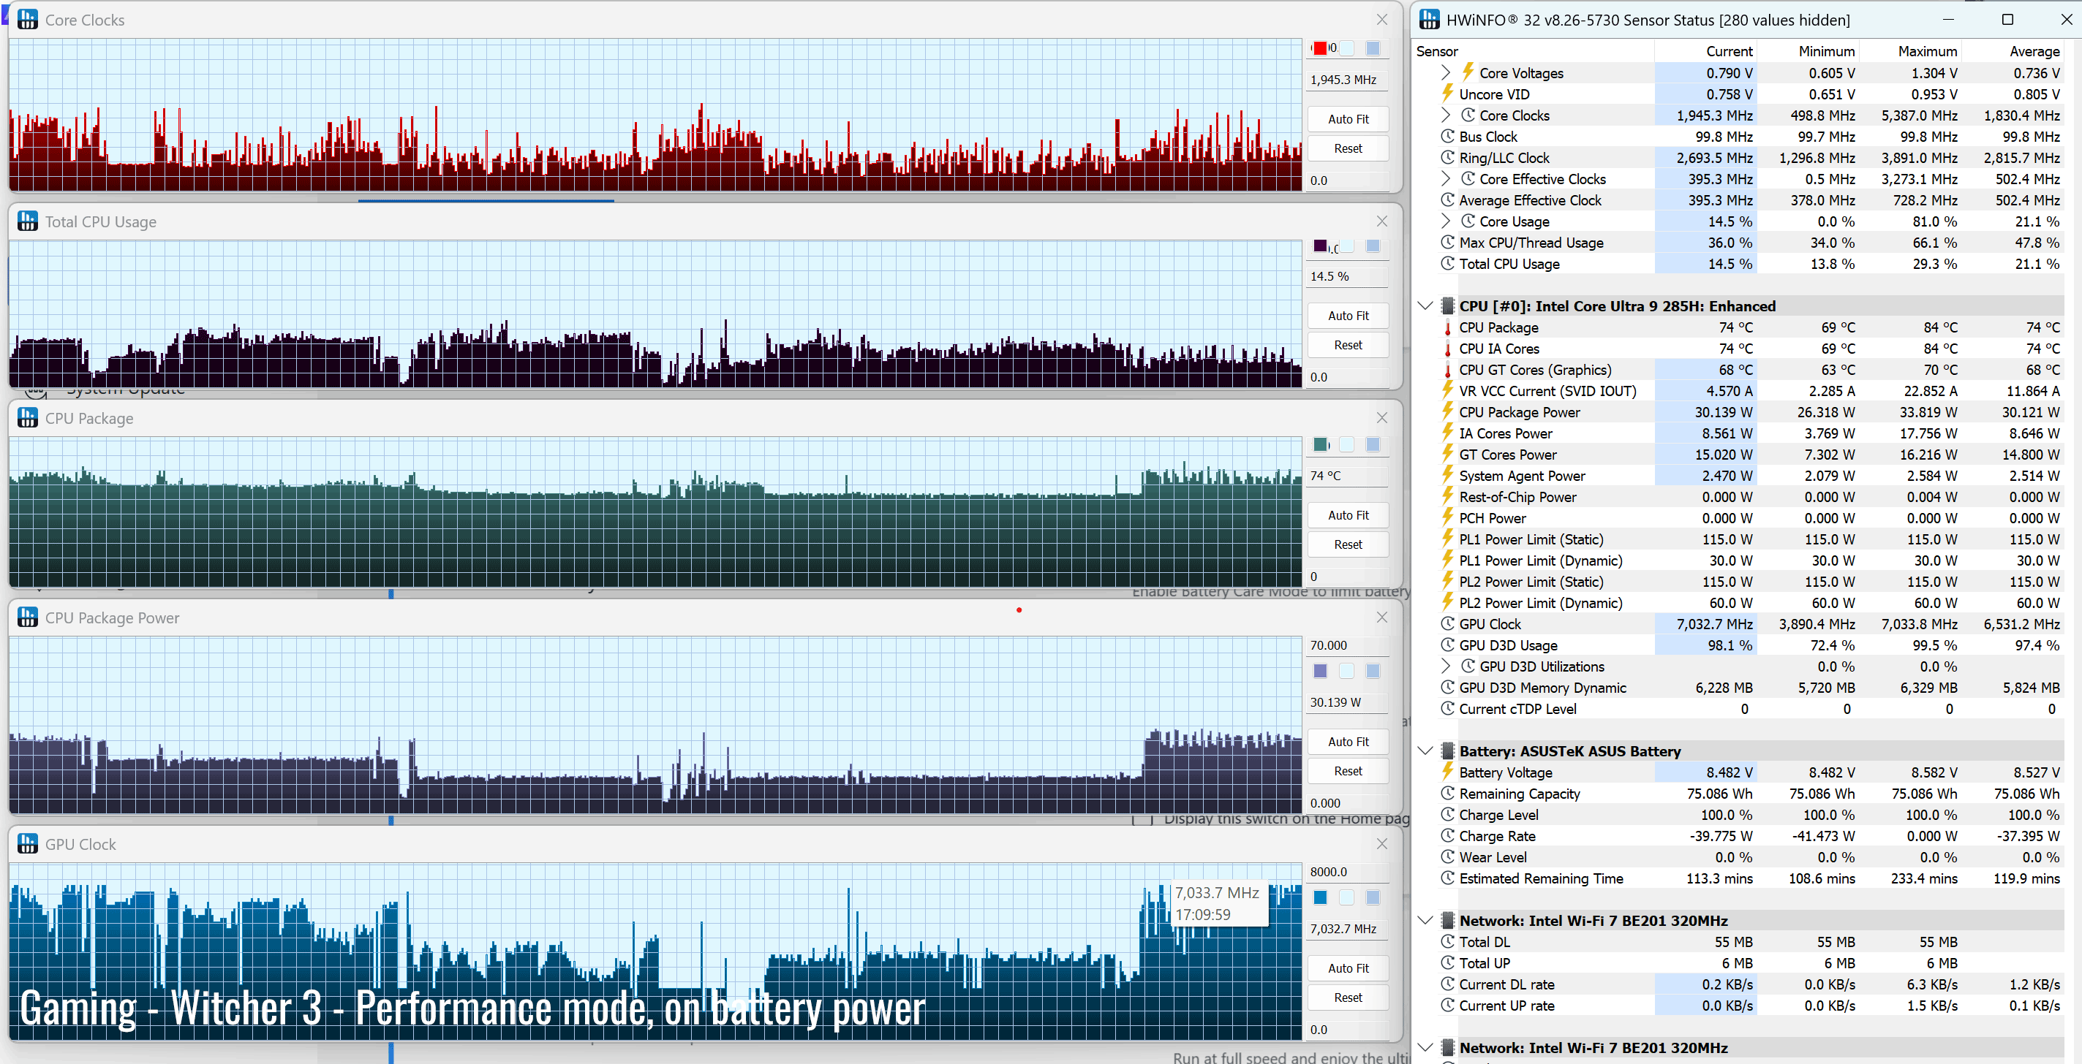Screen dimensions: 2082x1064
Task: Click the chip icon of the Battery group header
Action: click(x=1447, y=751)
